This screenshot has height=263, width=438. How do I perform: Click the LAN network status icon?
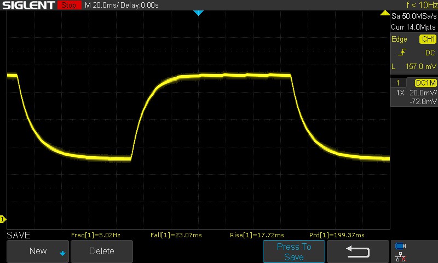point(401,256)
